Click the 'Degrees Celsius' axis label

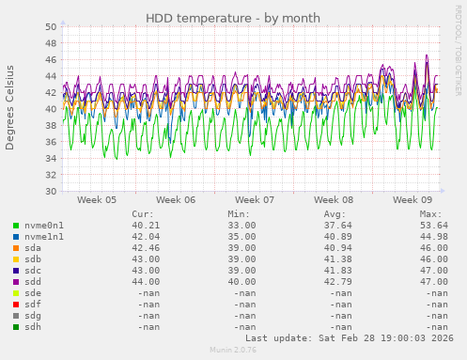pos(9,107)
